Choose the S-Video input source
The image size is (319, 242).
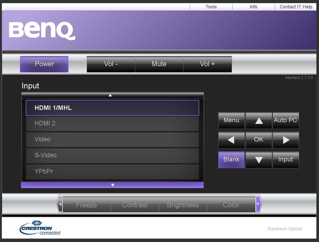pyautogui.click(x=112, y=155)
